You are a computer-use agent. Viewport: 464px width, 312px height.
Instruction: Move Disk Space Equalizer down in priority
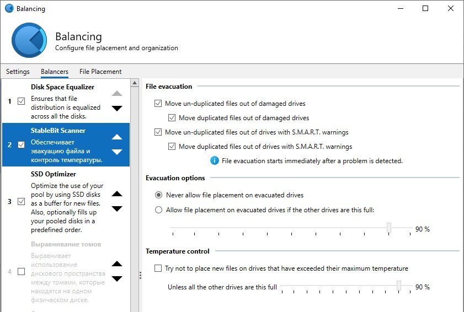click(117, 108)
